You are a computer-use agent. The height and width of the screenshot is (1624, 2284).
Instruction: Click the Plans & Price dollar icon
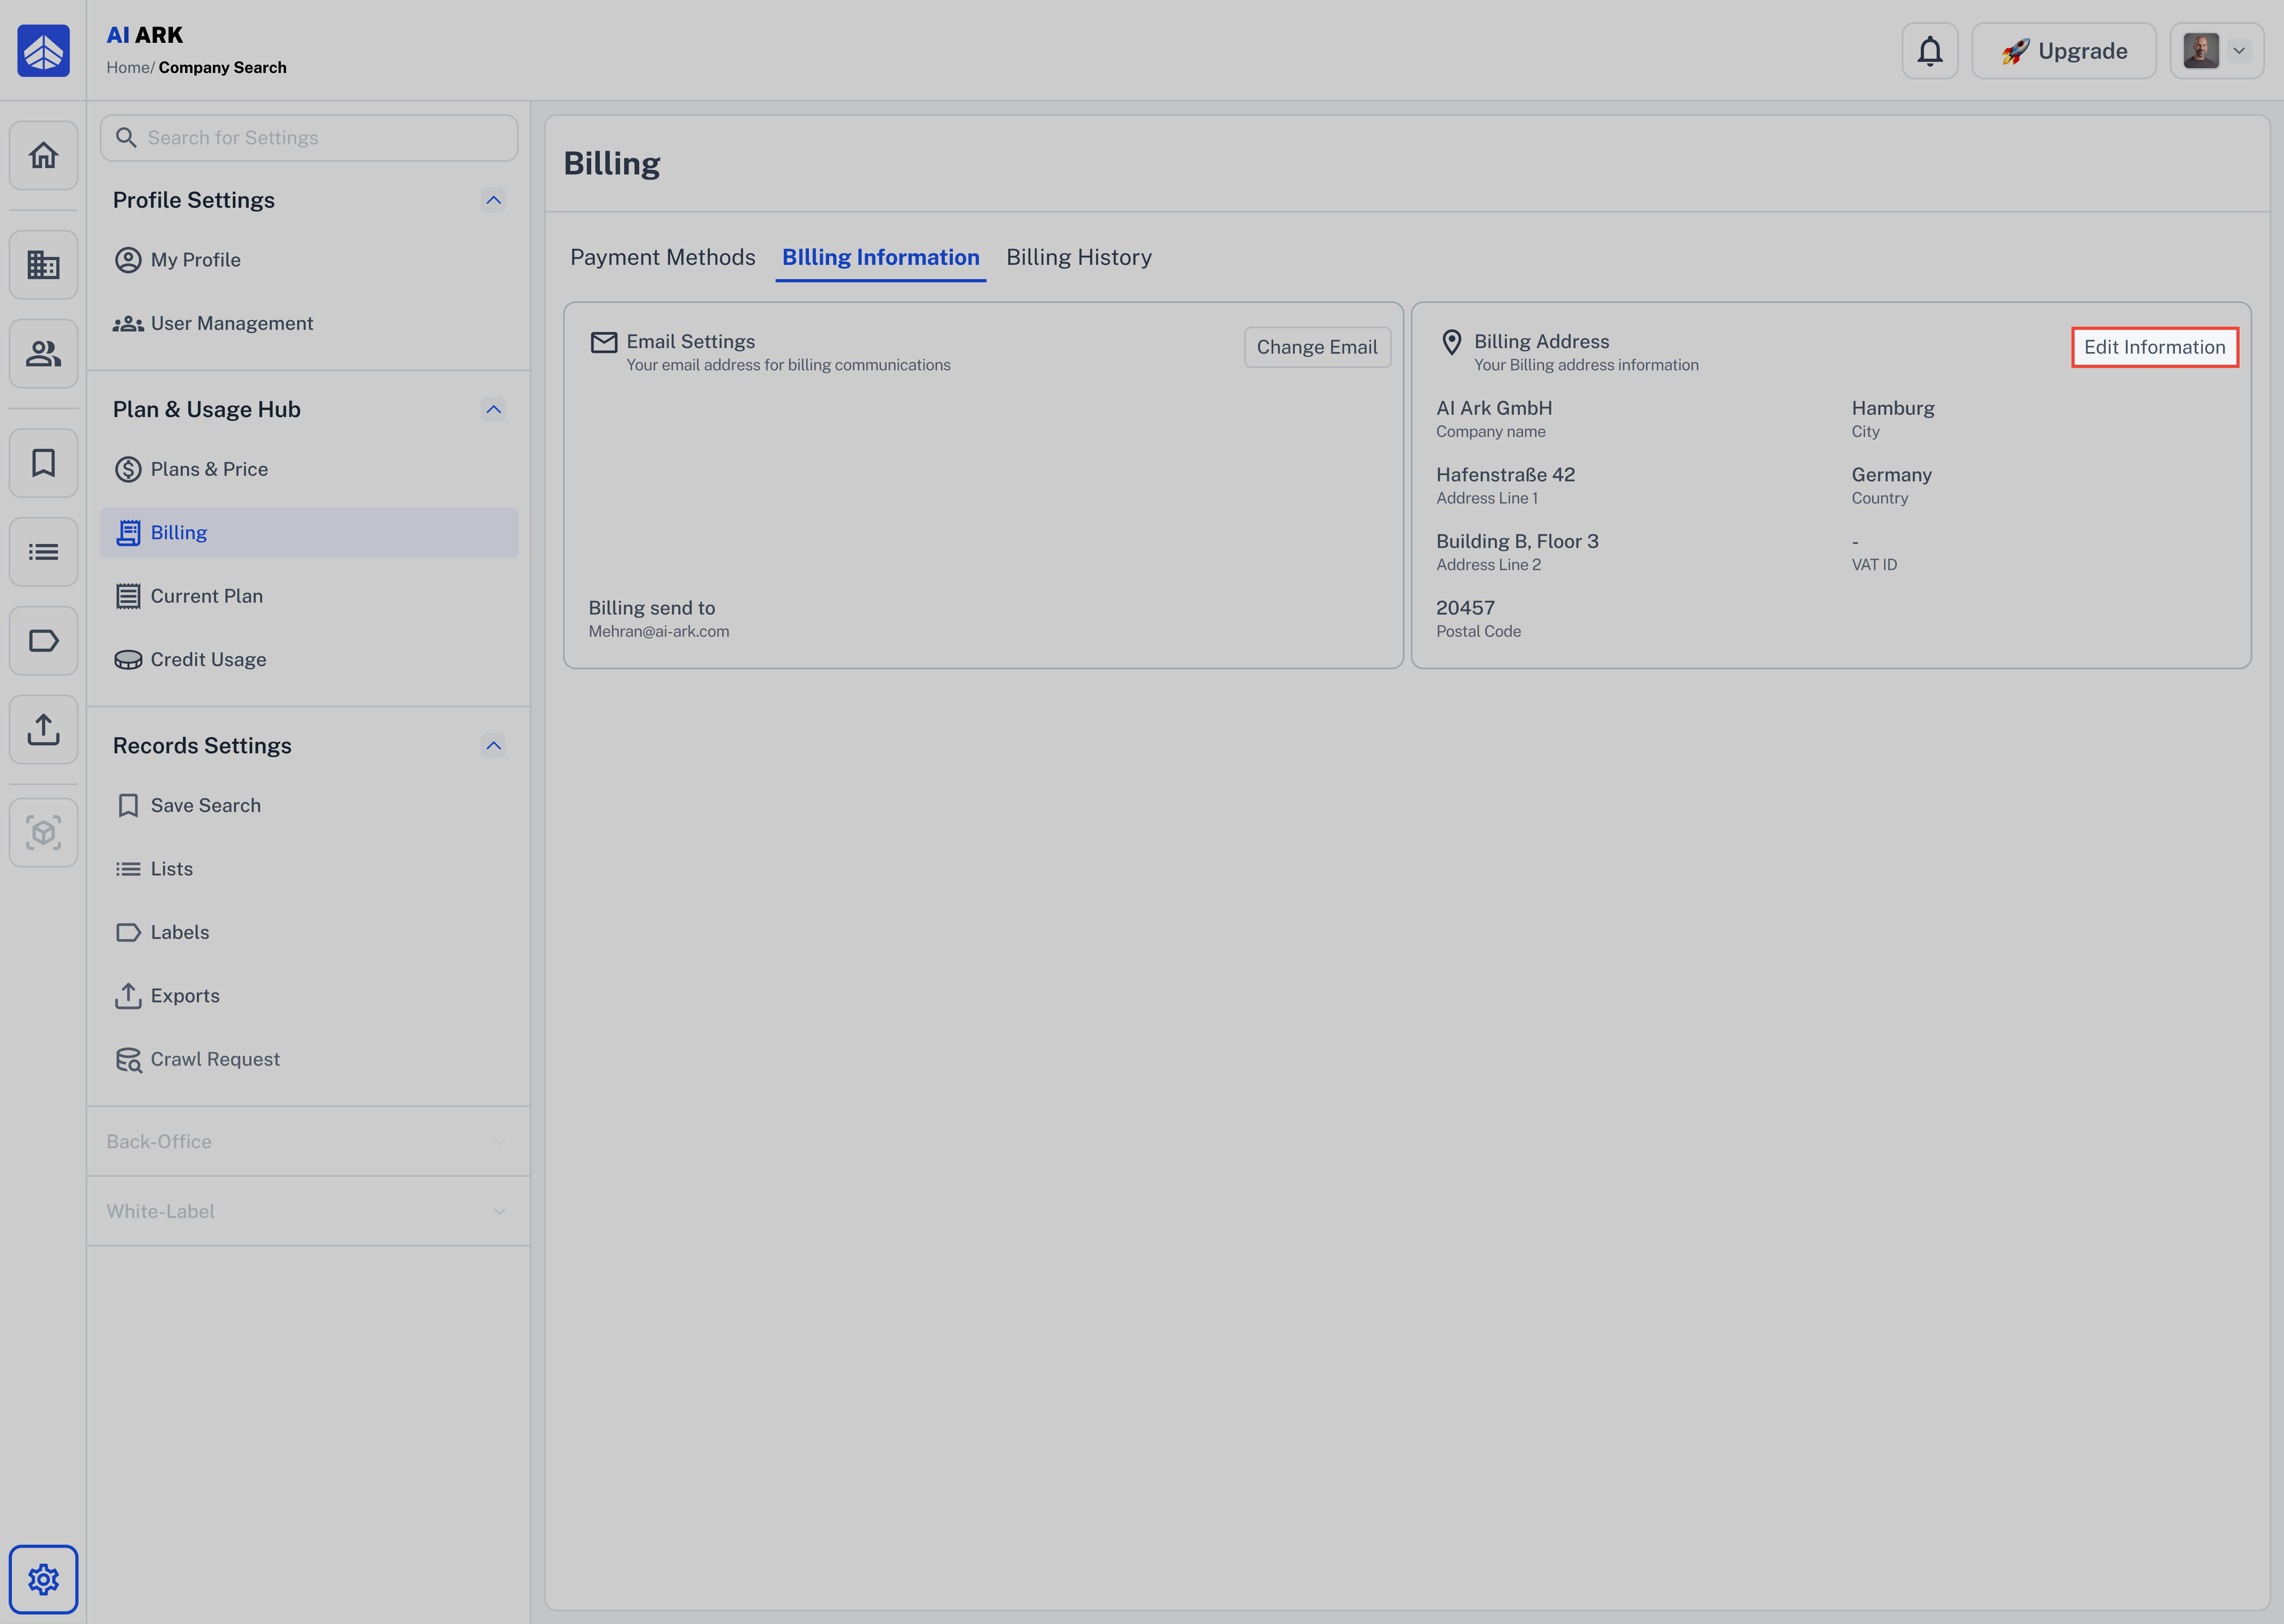tap(128, 469)
